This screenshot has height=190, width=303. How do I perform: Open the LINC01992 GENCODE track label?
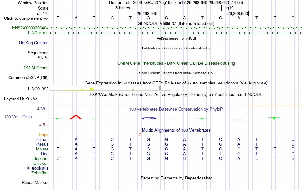38,33
